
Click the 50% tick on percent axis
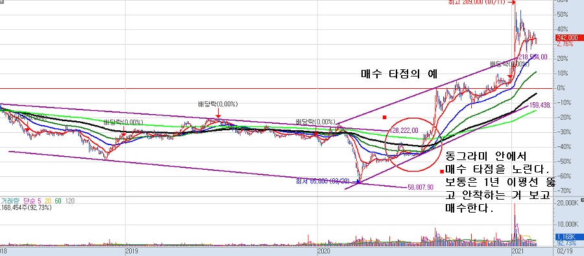563,14
